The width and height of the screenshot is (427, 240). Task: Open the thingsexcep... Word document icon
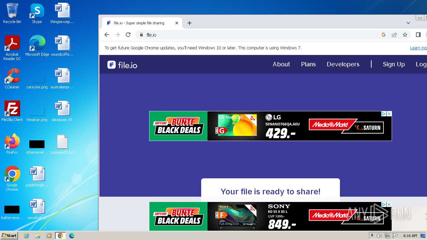(x=62, y=13)
